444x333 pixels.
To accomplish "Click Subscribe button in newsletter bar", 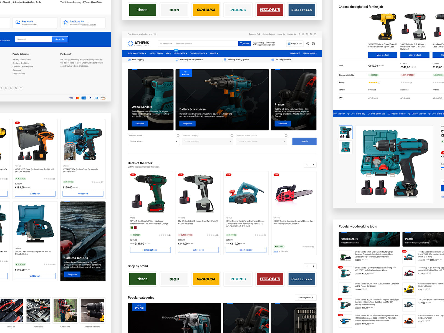I will (60, 39).
